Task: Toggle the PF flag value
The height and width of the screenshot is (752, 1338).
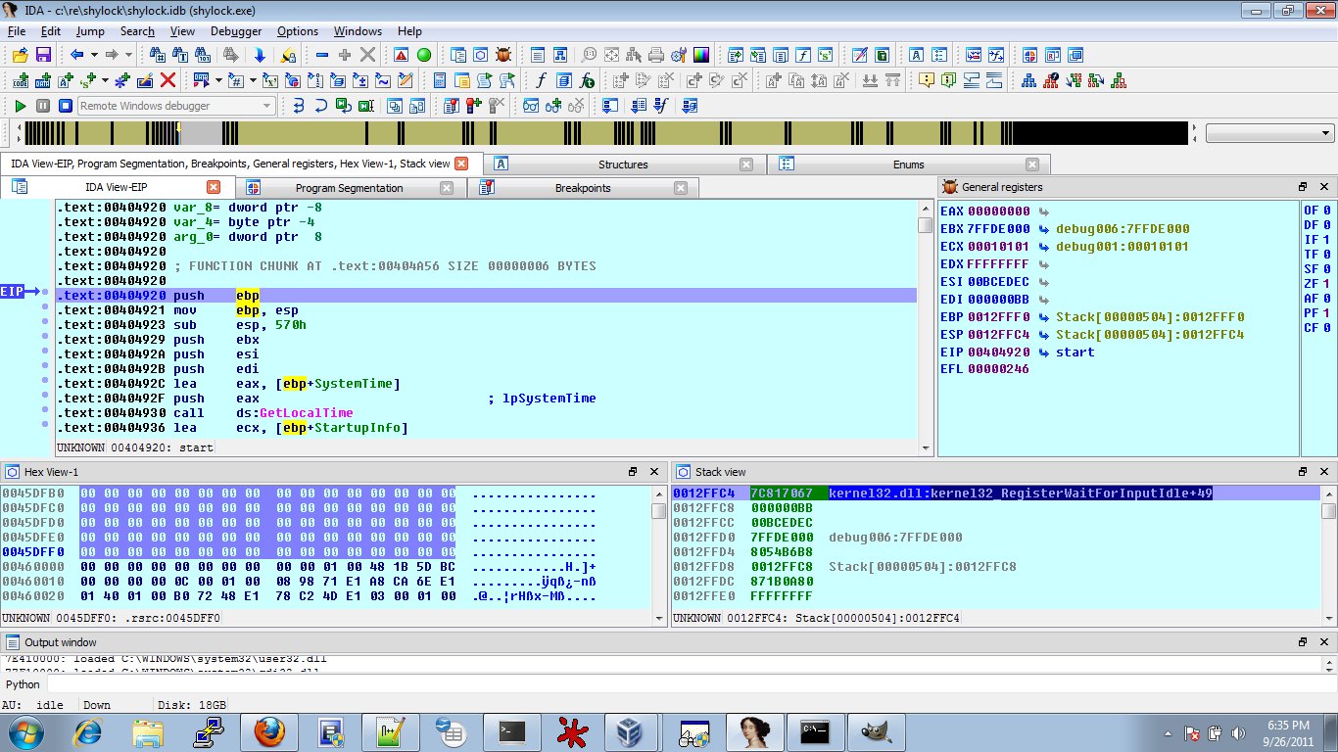Action: [1326, 313]
